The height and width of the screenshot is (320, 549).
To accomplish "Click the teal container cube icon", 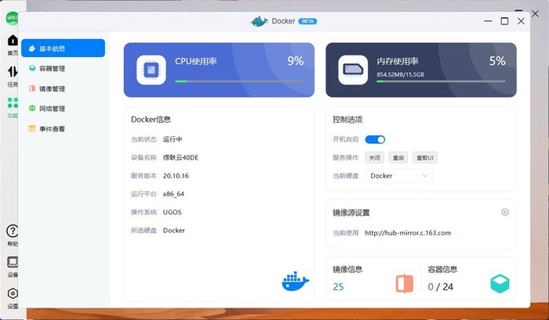I will (x=500, y=283).
